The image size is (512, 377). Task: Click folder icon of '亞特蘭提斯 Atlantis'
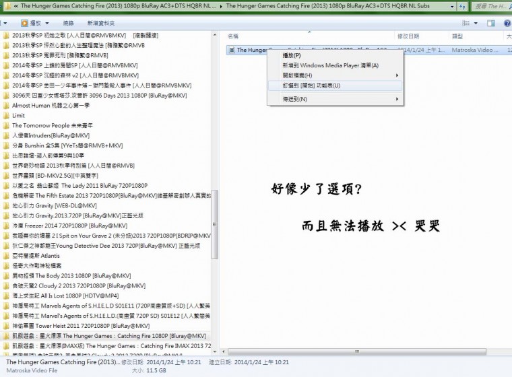click(6, 256)
